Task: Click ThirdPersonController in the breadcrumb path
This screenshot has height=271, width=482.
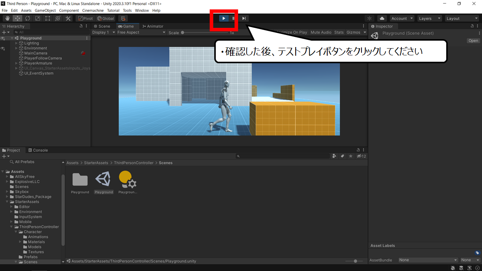Action: coord(134,163)
